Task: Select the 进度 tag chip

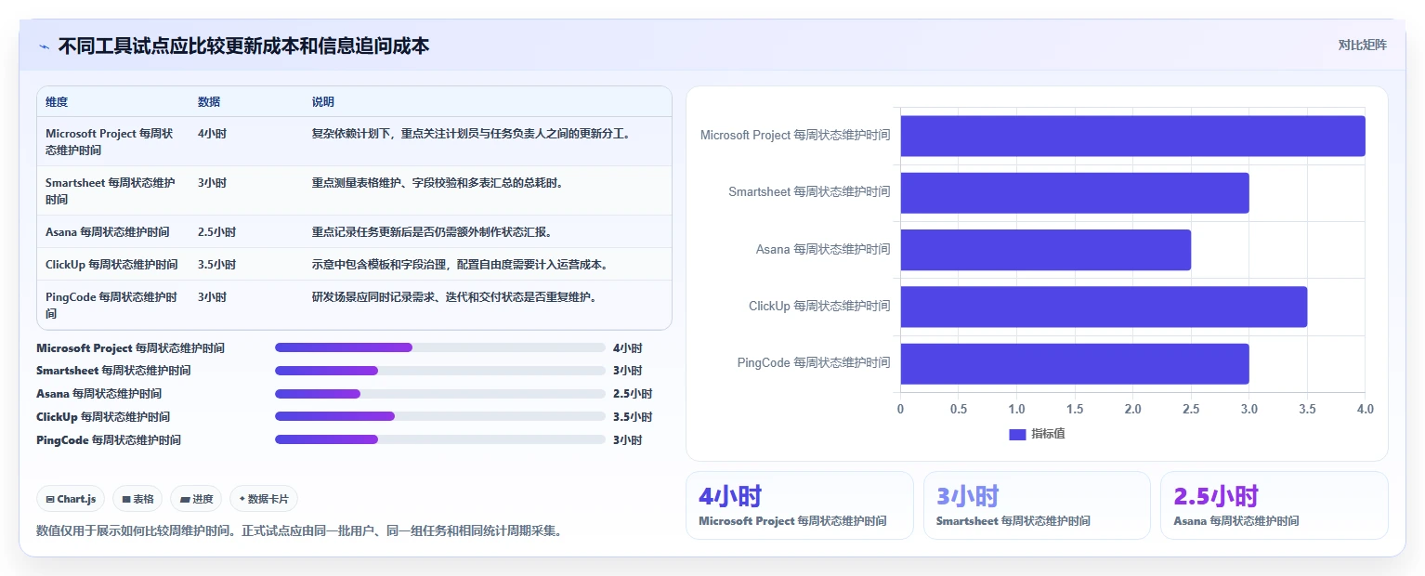Action: [x=196, y=499]
